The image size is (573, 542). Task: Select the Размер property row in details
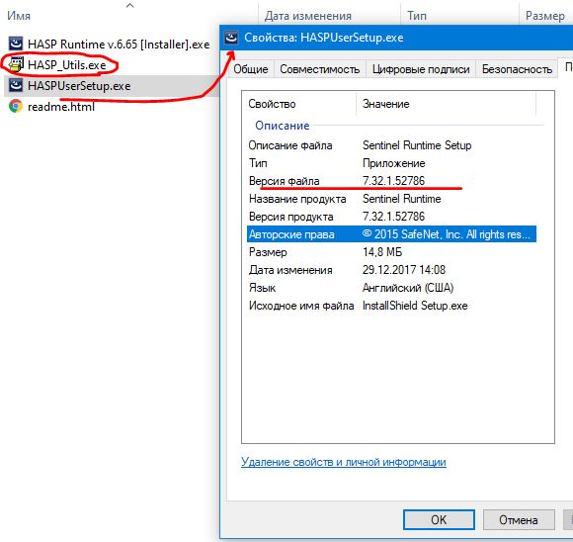coord(392,252)
